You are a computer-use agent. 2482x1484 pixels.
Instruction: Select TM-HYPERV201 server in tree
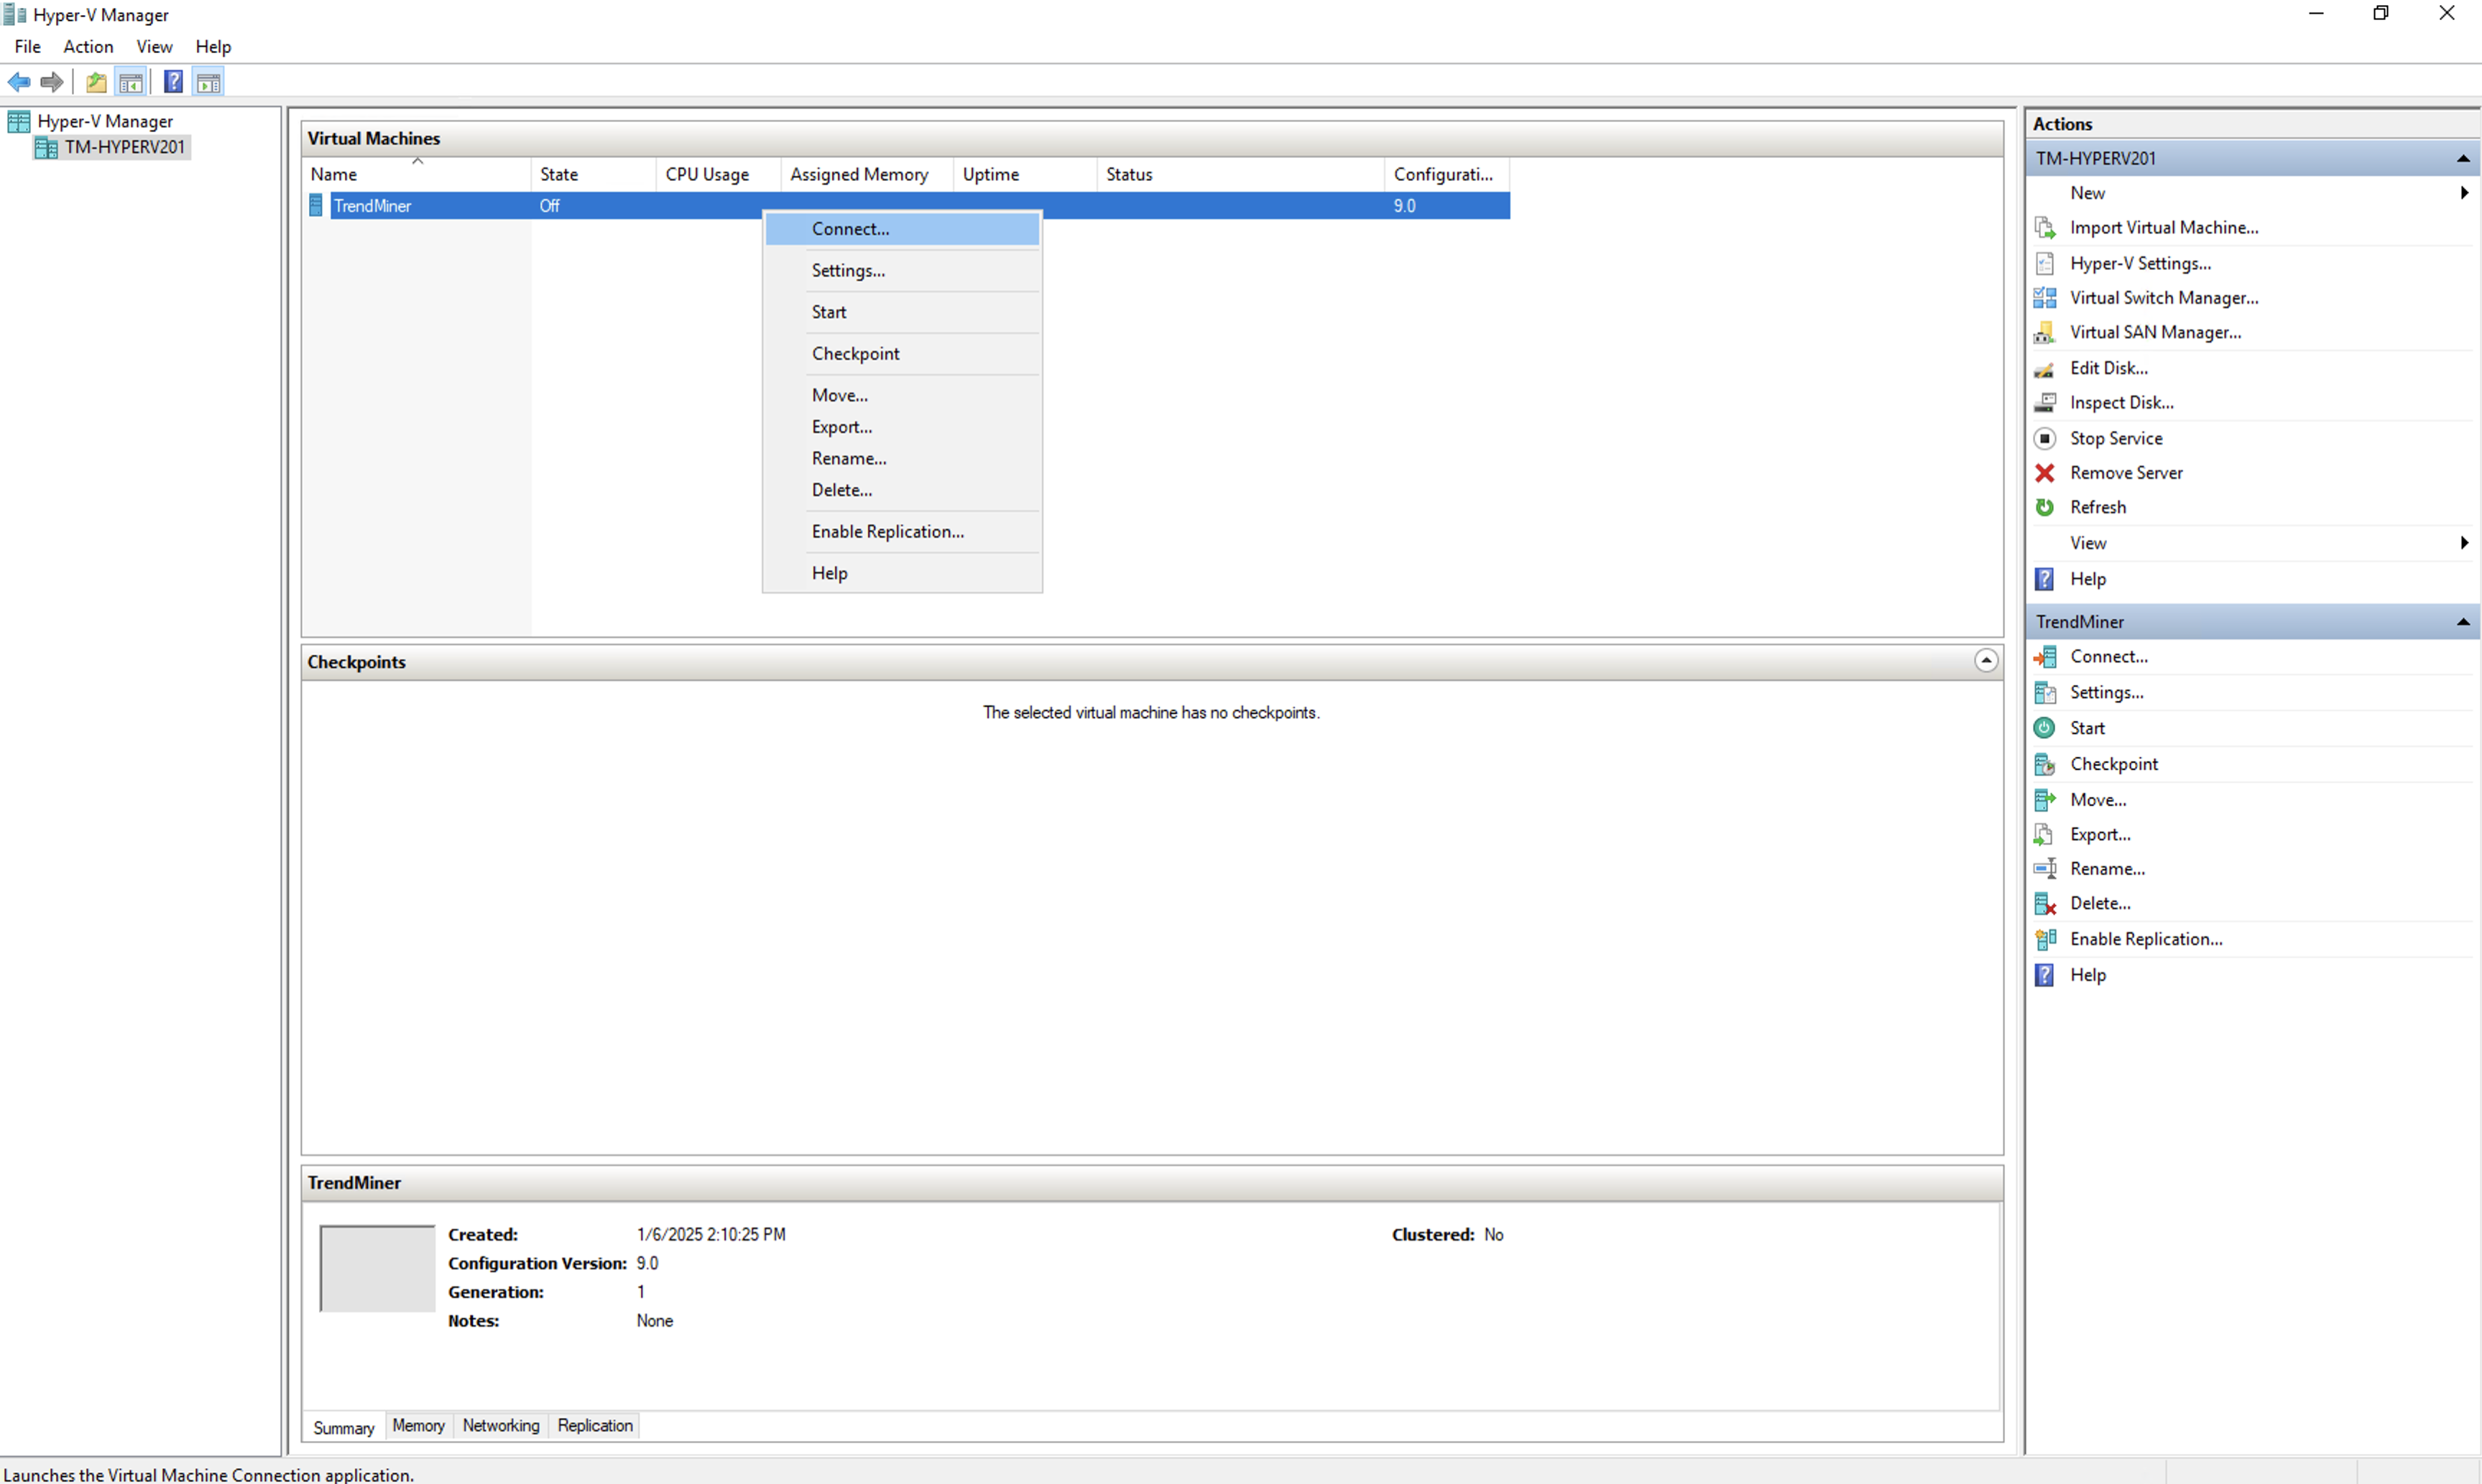click(124, 148)
